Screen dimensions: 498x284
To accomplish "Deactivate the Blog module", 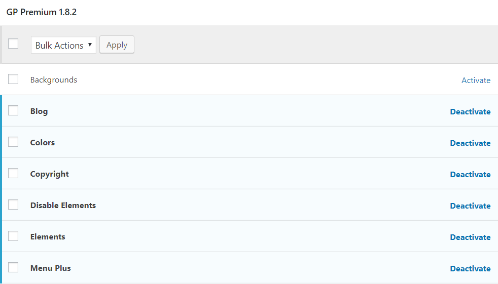I will [x=470, y=111].
